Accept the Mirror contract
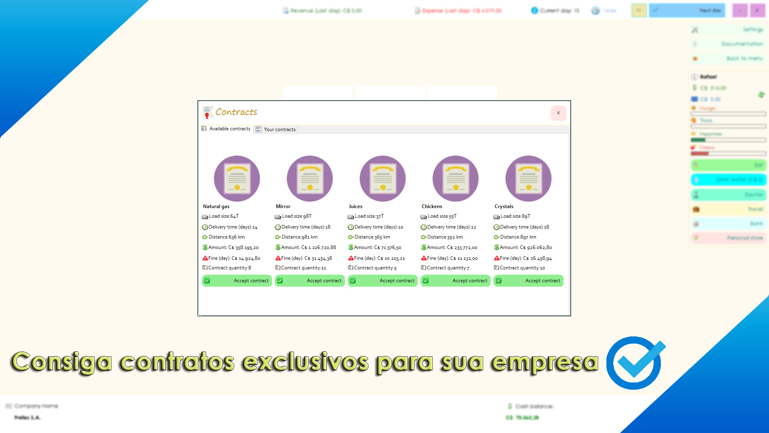Screen dimensions: 769x433 310,281
